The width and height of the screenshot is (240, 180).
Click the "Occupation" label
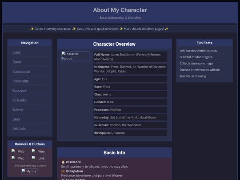(74, 171)
